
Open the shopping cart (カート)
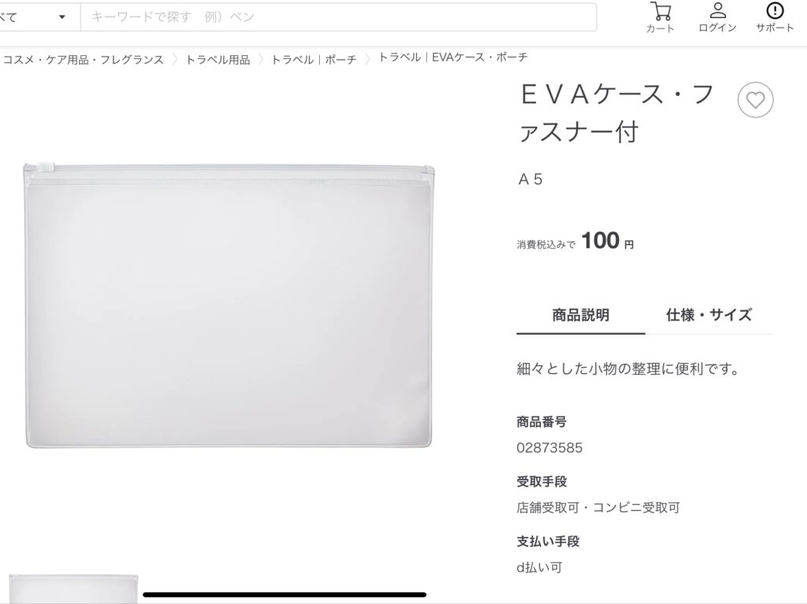coord(660,17)
